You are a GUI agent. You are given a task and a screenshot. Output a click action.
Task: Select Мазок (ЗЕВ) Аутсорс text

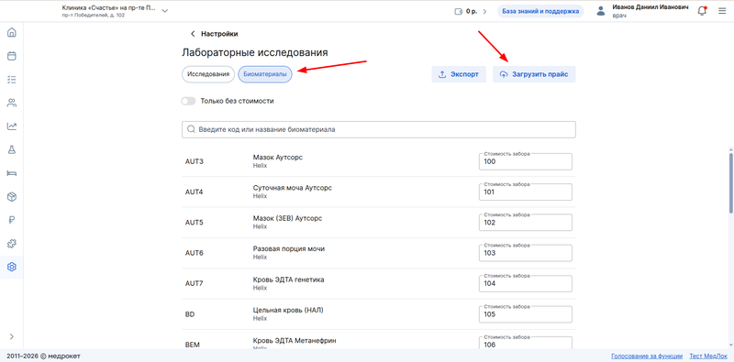pos(287,218)
